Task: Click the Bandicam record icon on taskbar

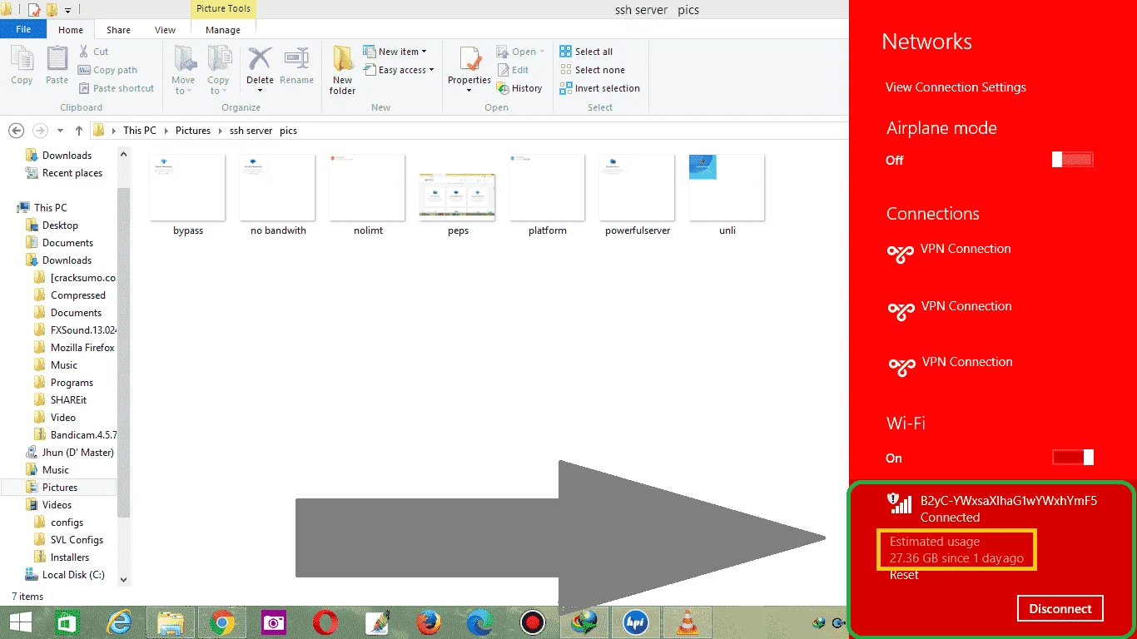Action: [x=532, y=622]
